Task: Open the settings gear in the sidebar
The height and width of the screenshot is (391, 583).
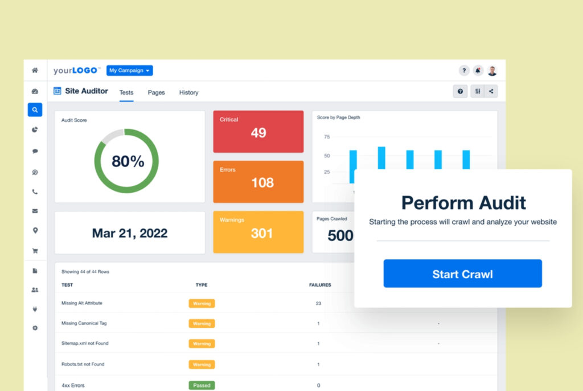Action: 35,328
